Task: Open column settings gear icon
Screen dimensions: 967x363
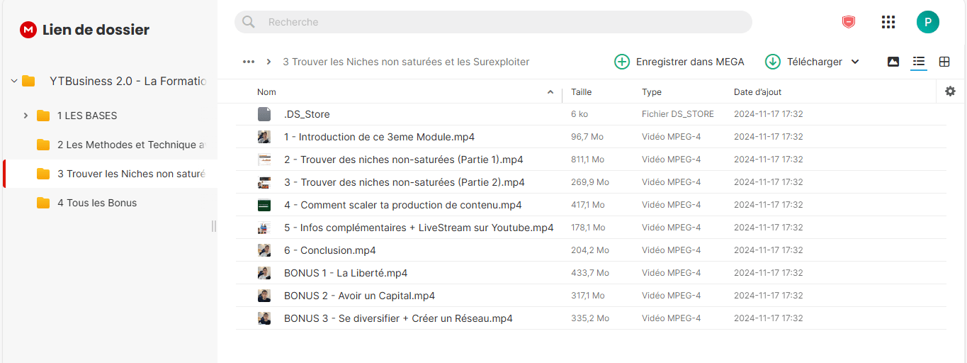Action: pos(951,91)
